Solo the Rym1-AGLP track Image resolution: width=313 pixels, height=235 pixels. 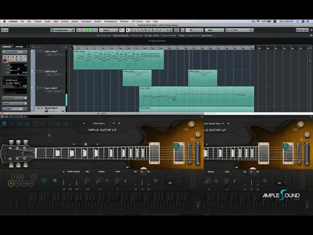(x=42, y=88)
